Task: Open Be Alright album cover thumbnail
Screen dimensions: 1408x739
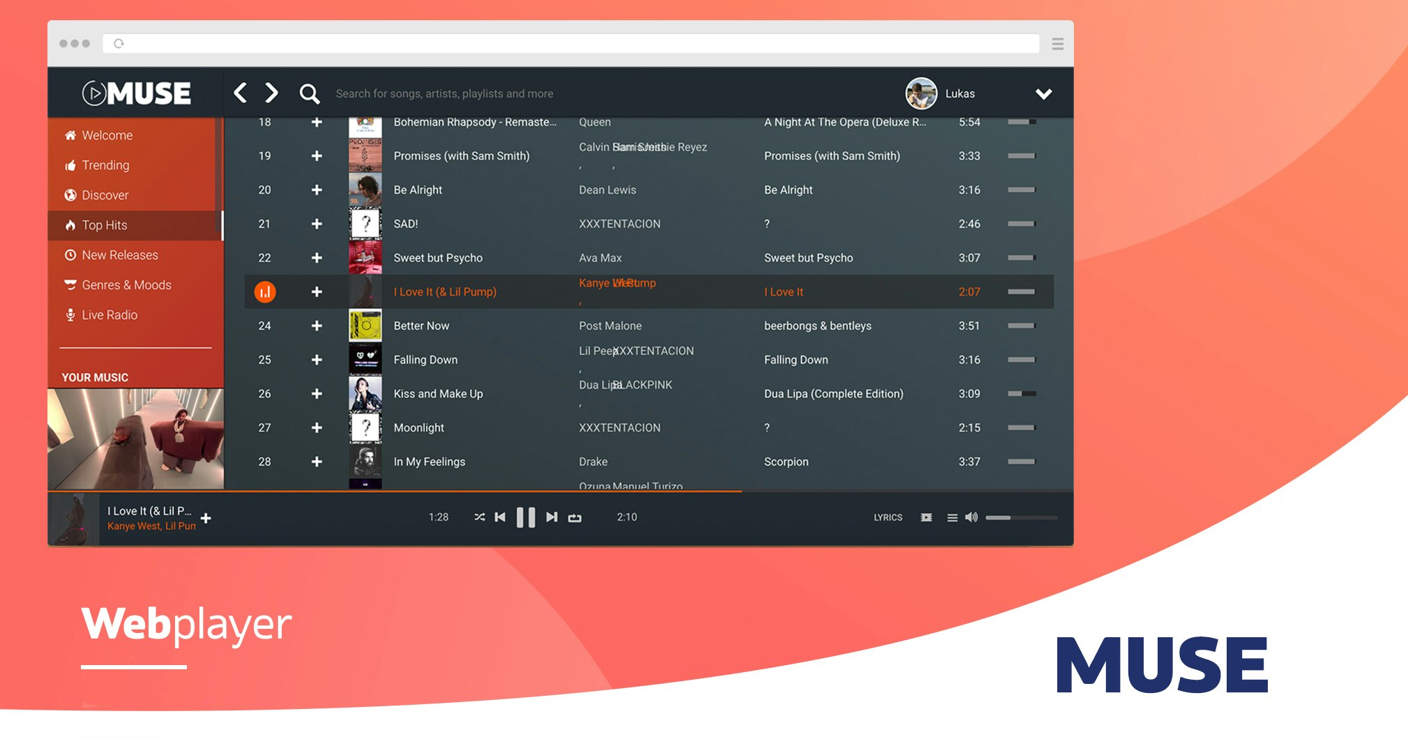Action: [x=365, y=190]
